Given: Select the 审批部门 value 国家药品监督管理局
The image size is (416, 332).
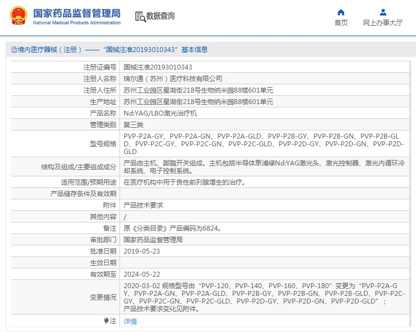Looking at the screenshot, I should [x=153, y=240].
